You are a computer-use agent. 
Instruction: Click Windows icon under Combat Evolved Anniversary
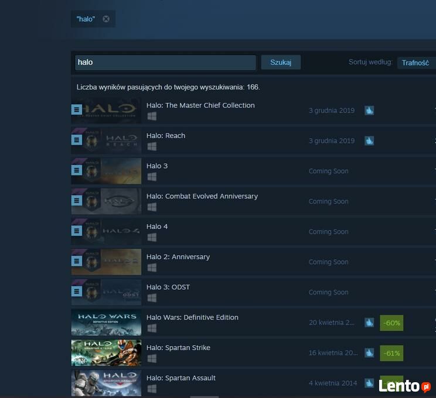(x=152, y=207)
